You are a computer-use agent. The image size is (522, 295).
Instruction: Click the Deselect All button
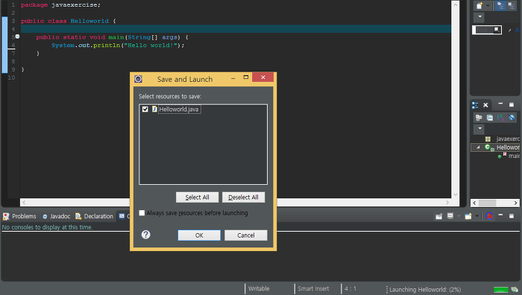243,197
